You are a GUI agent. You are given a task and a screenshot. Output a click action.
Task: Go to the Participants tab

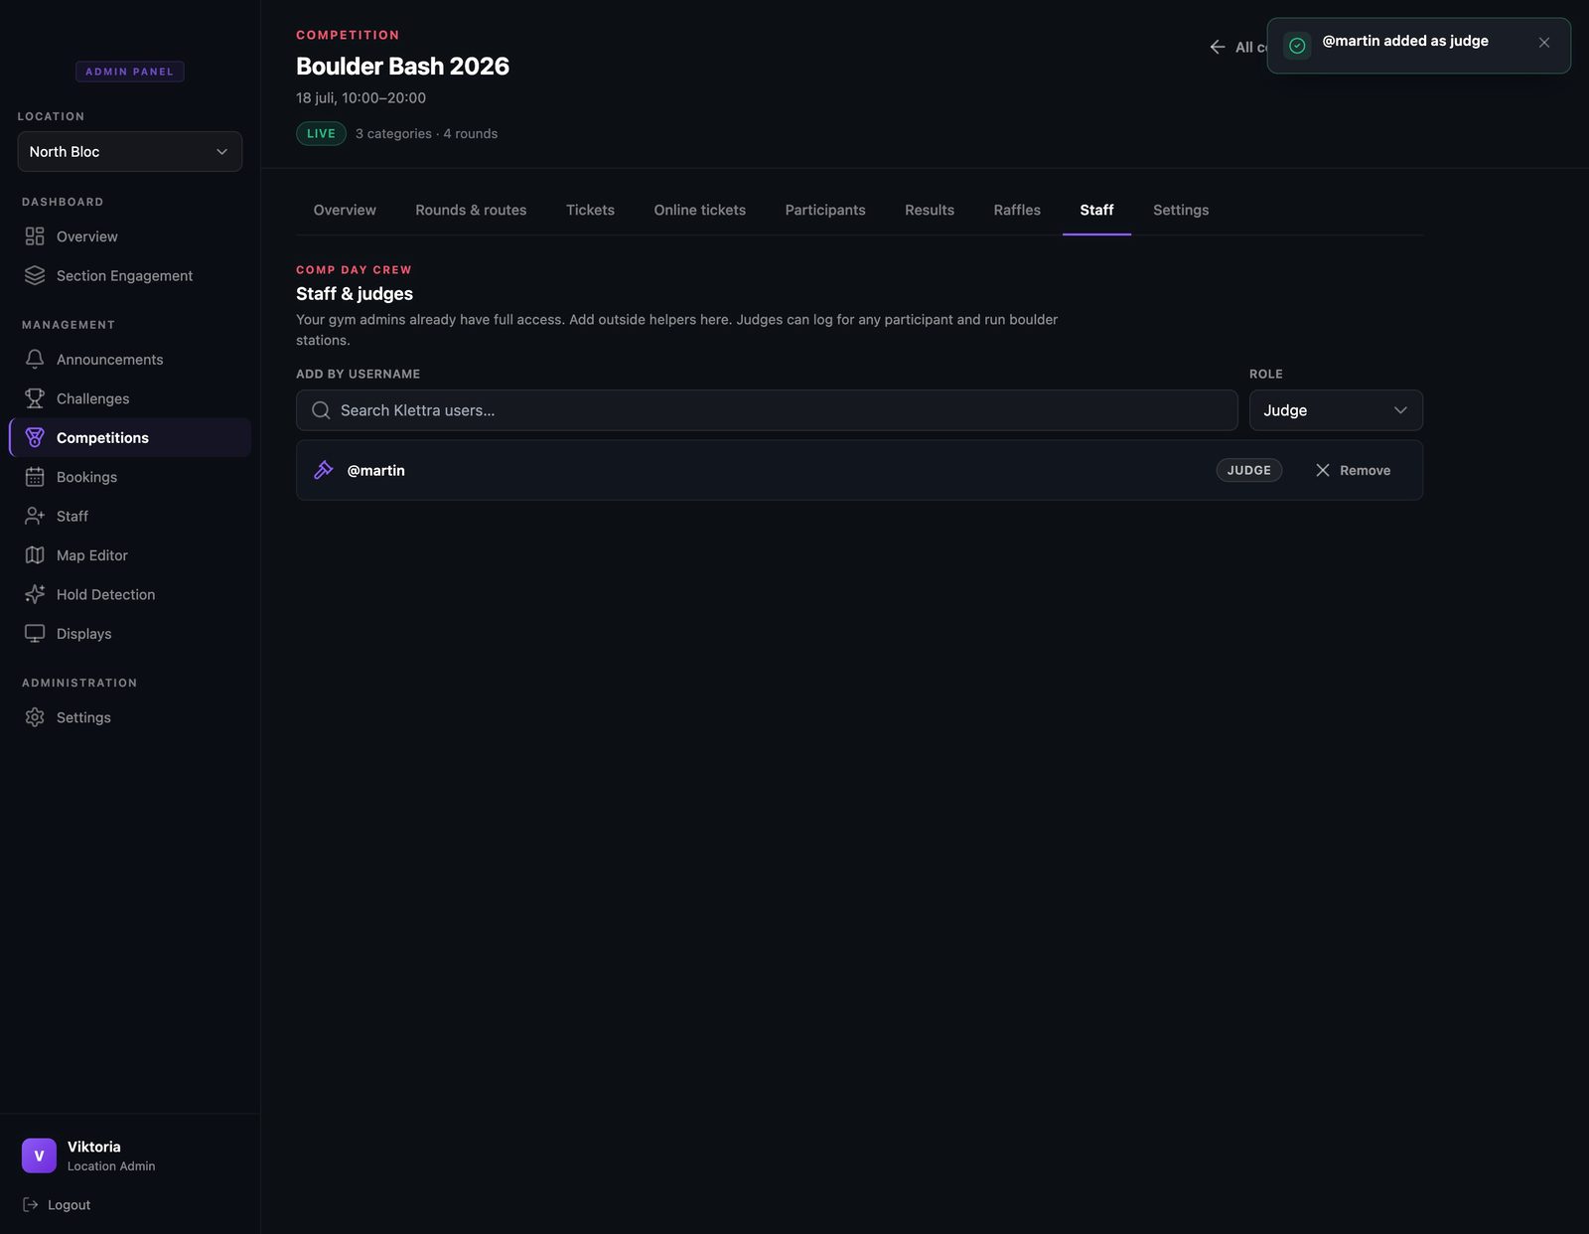click(825, 210)
